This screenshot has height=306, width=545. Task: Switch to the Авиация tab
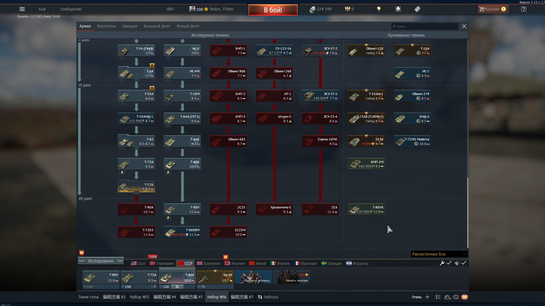click(x=130, y=26)
